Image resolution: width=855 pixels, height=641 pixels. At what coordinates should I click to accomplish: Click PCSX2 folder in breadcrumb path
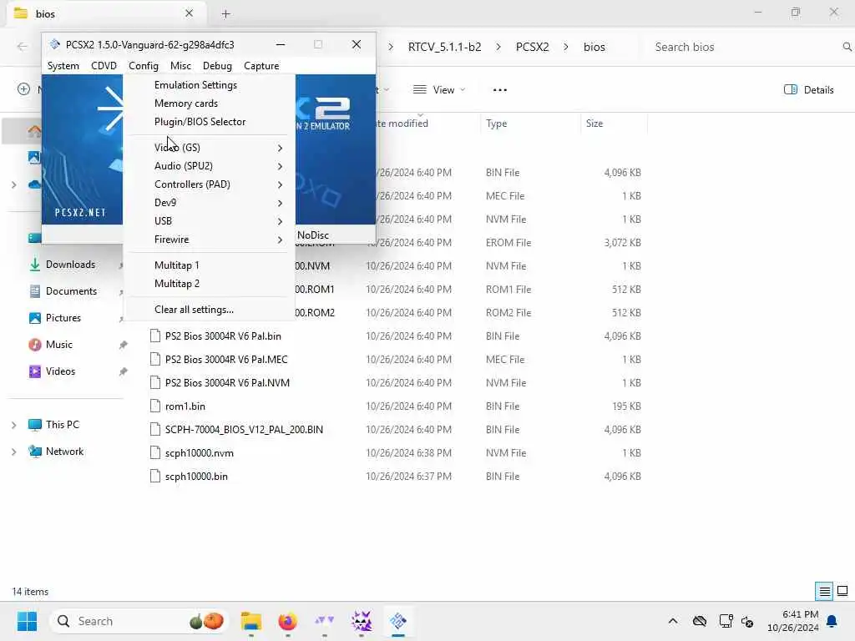[x=532, y=47]
